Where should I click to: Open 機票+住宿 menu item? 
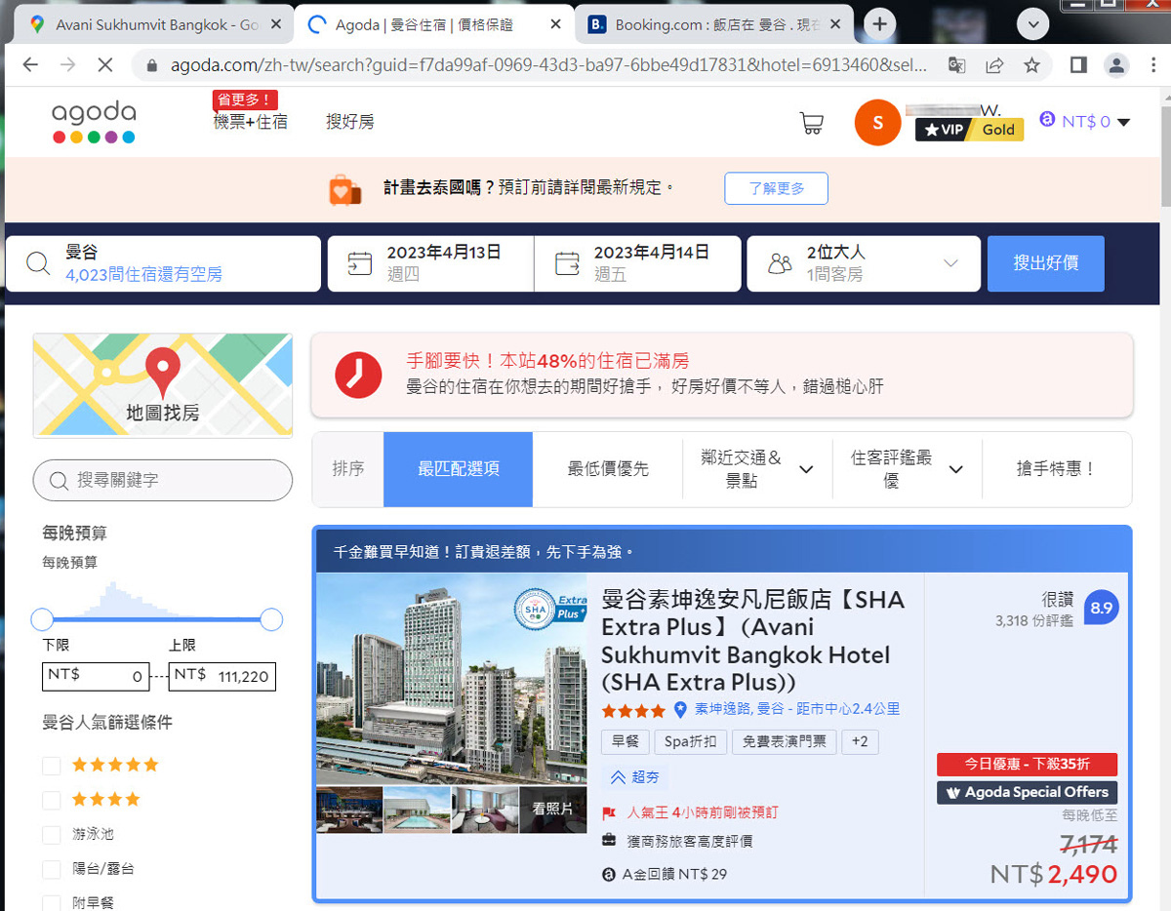[x=251, y=122]
